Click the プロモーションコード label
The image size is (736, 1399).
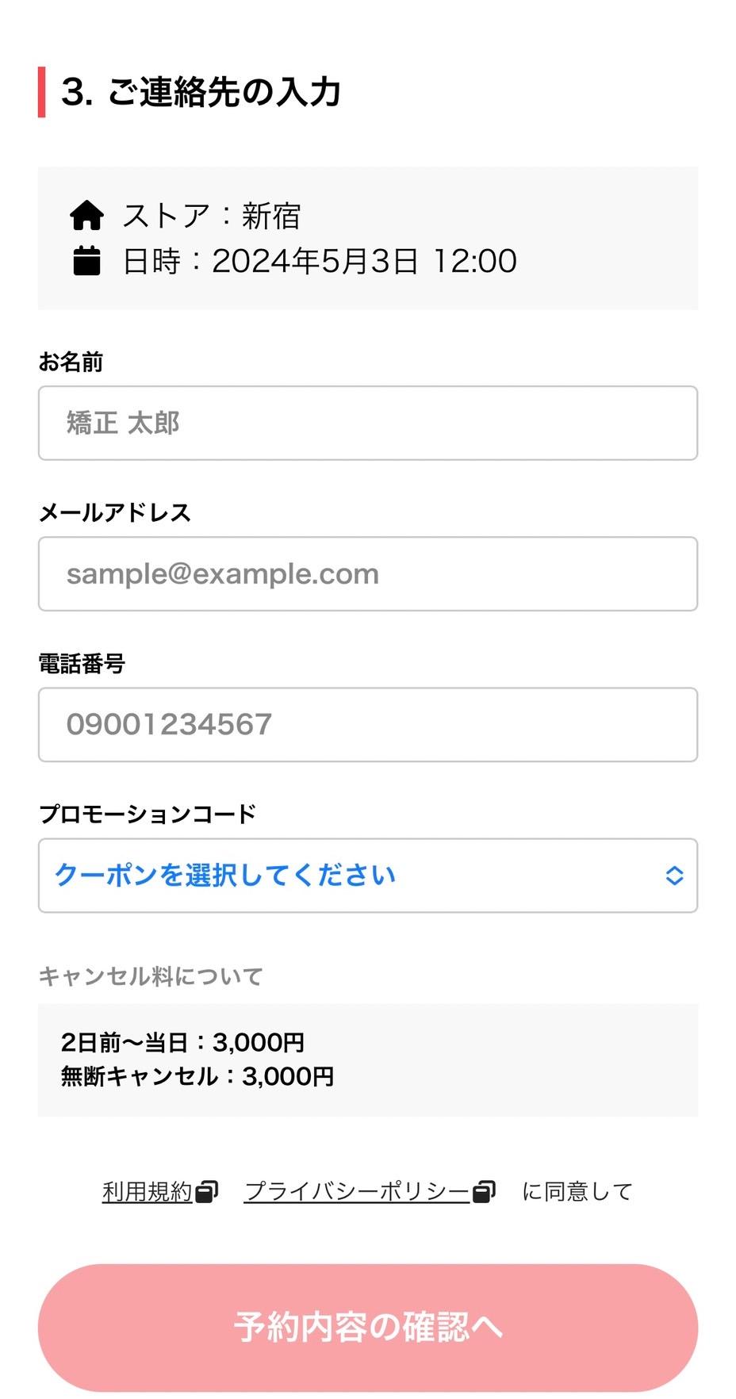tap(148, 814)
